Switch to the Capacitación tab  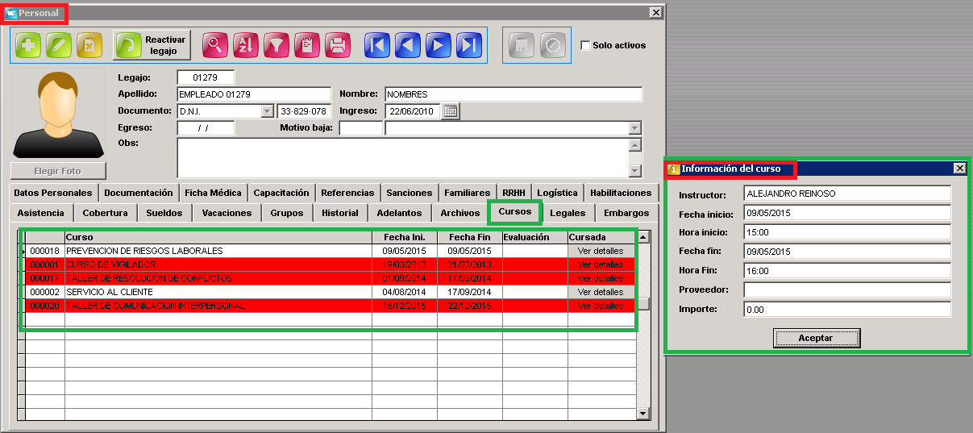[x=281, y=193]
